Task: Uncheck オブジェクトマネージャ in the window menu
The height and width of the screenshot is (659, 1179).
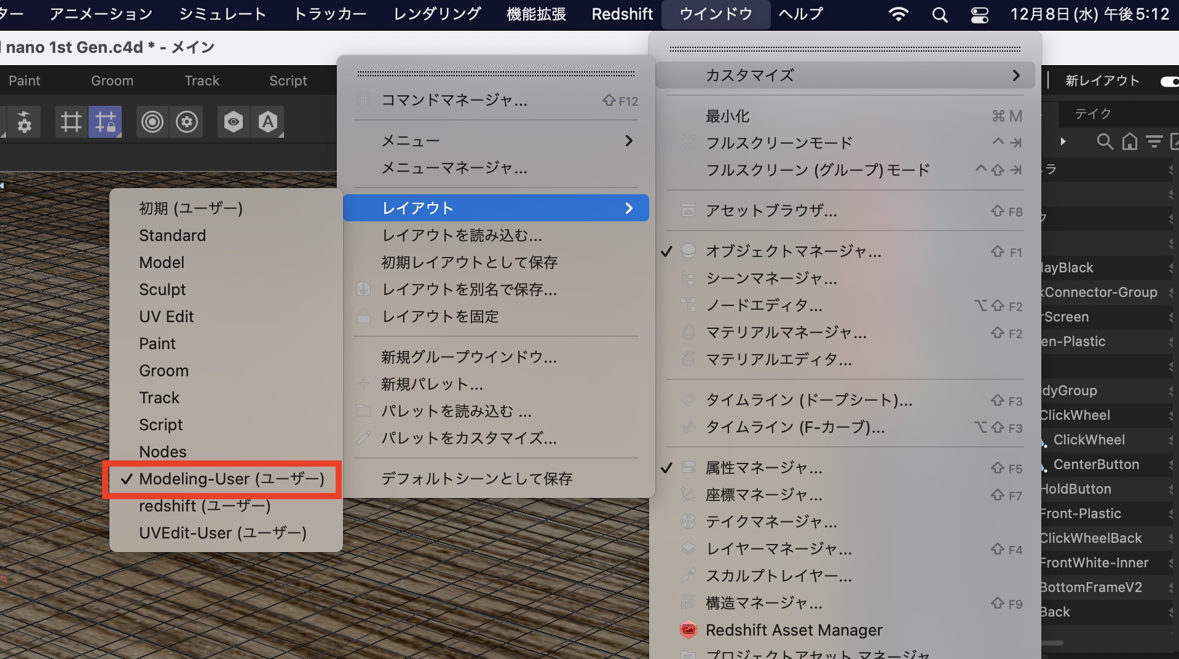Action: [793, 251]
